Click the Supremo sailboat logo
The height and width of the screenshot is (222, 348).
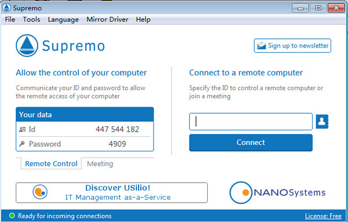27,45
